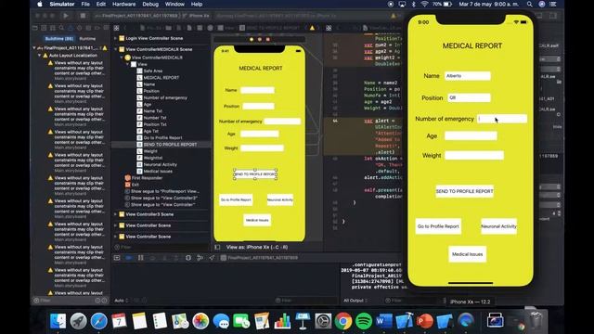Open the Auto variables view dropdown
594x334 pixels.
tap(122, 301)
